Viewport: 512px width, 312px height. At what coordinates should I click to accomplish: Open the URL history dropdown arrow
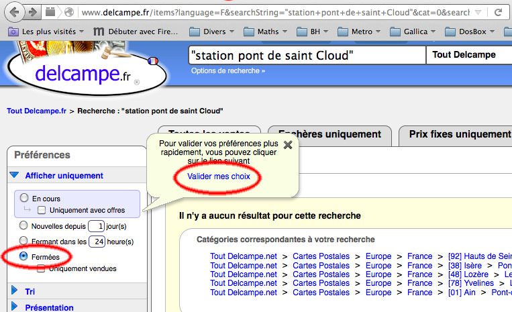(x=478, y=12)
